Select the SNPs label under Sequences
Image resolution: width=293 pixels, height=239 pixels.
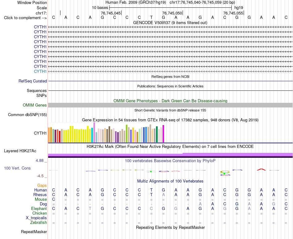click(x=42, y=95)
